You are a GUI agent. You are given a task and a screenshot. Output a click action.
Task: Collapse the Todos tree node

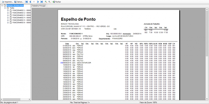[x=5, y=8]
